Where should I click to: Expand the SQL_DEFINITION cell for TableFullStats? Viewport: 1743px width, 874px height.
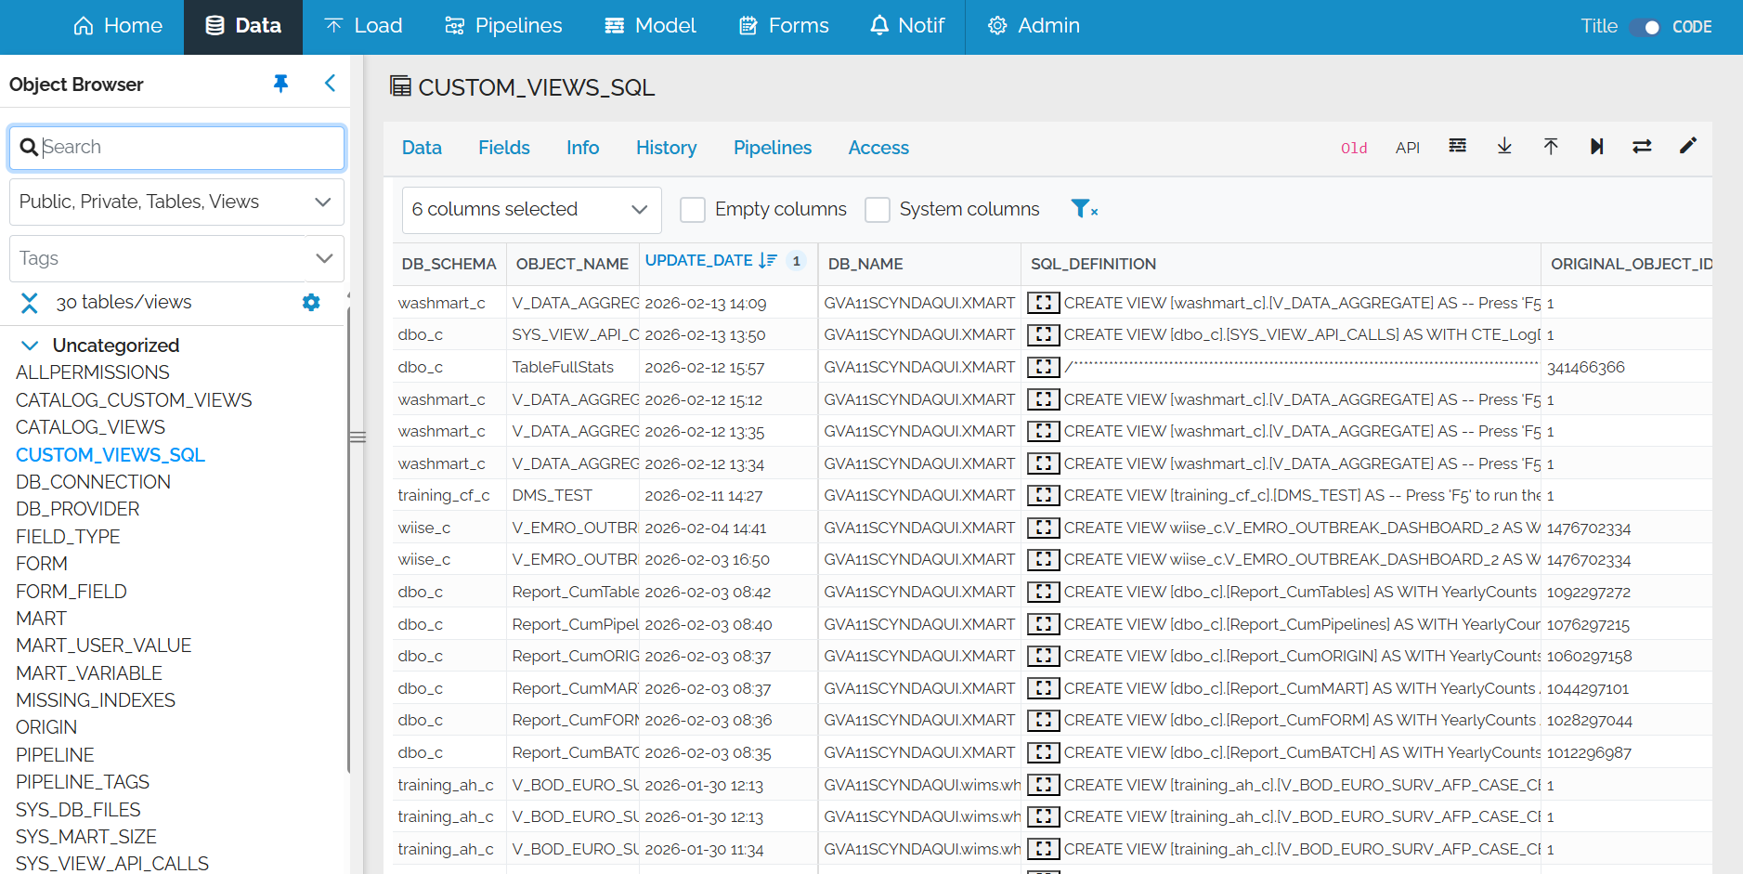[1043, 366]
